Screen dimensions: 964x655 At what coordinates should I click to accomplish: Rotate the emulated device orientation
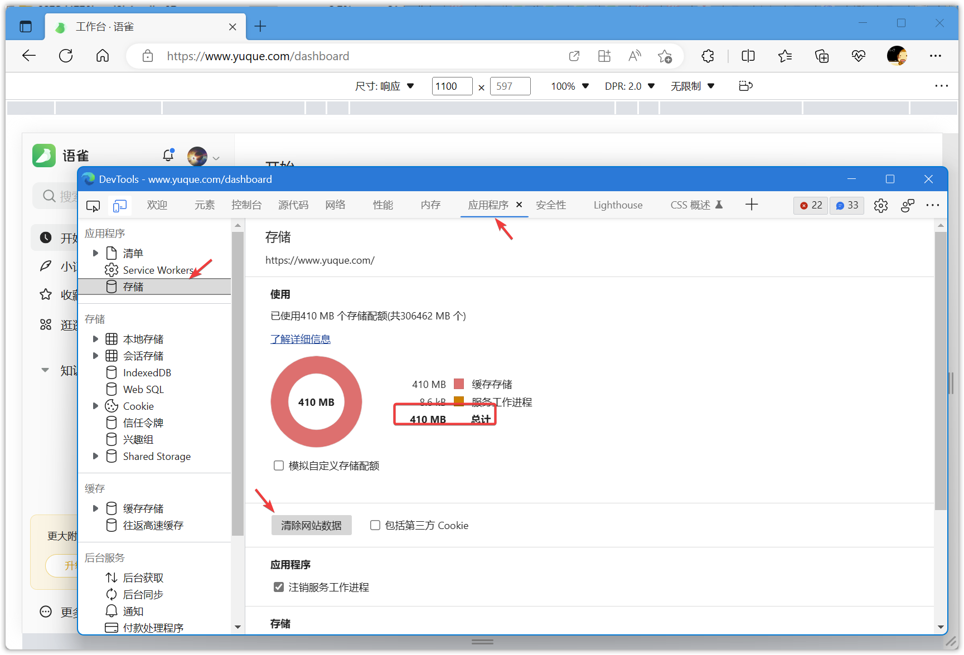pos(745,86)
